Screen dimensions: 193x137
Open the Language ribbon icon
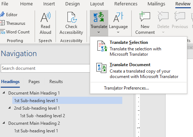pyautogui.click(x=118, y=17)
